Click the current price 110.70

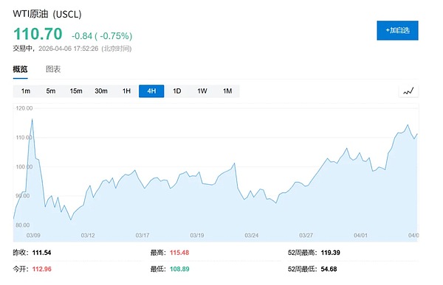click(38, 34)
